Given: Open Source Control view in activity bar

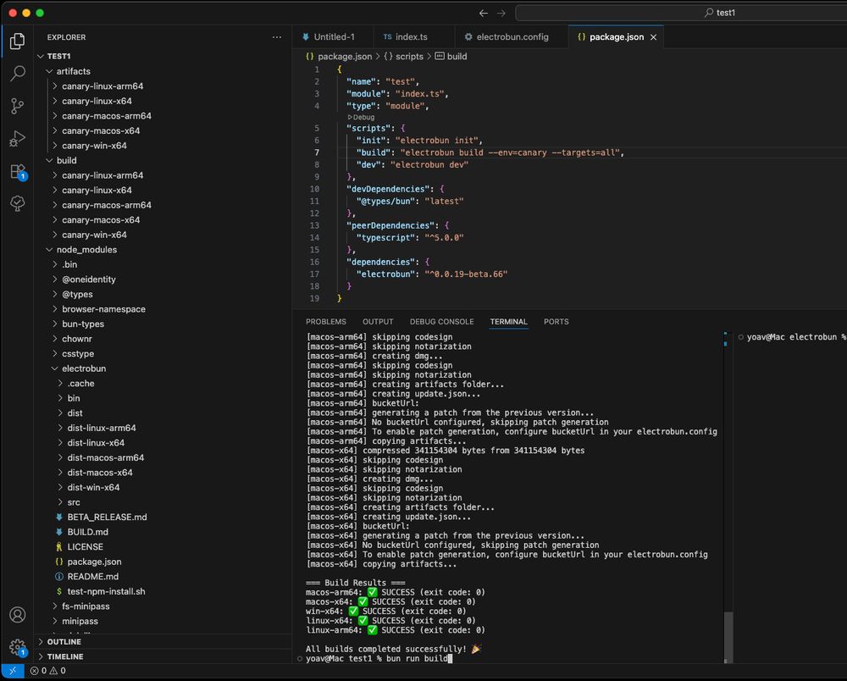Looking at the screenshot, I should [x=17, y=106].
